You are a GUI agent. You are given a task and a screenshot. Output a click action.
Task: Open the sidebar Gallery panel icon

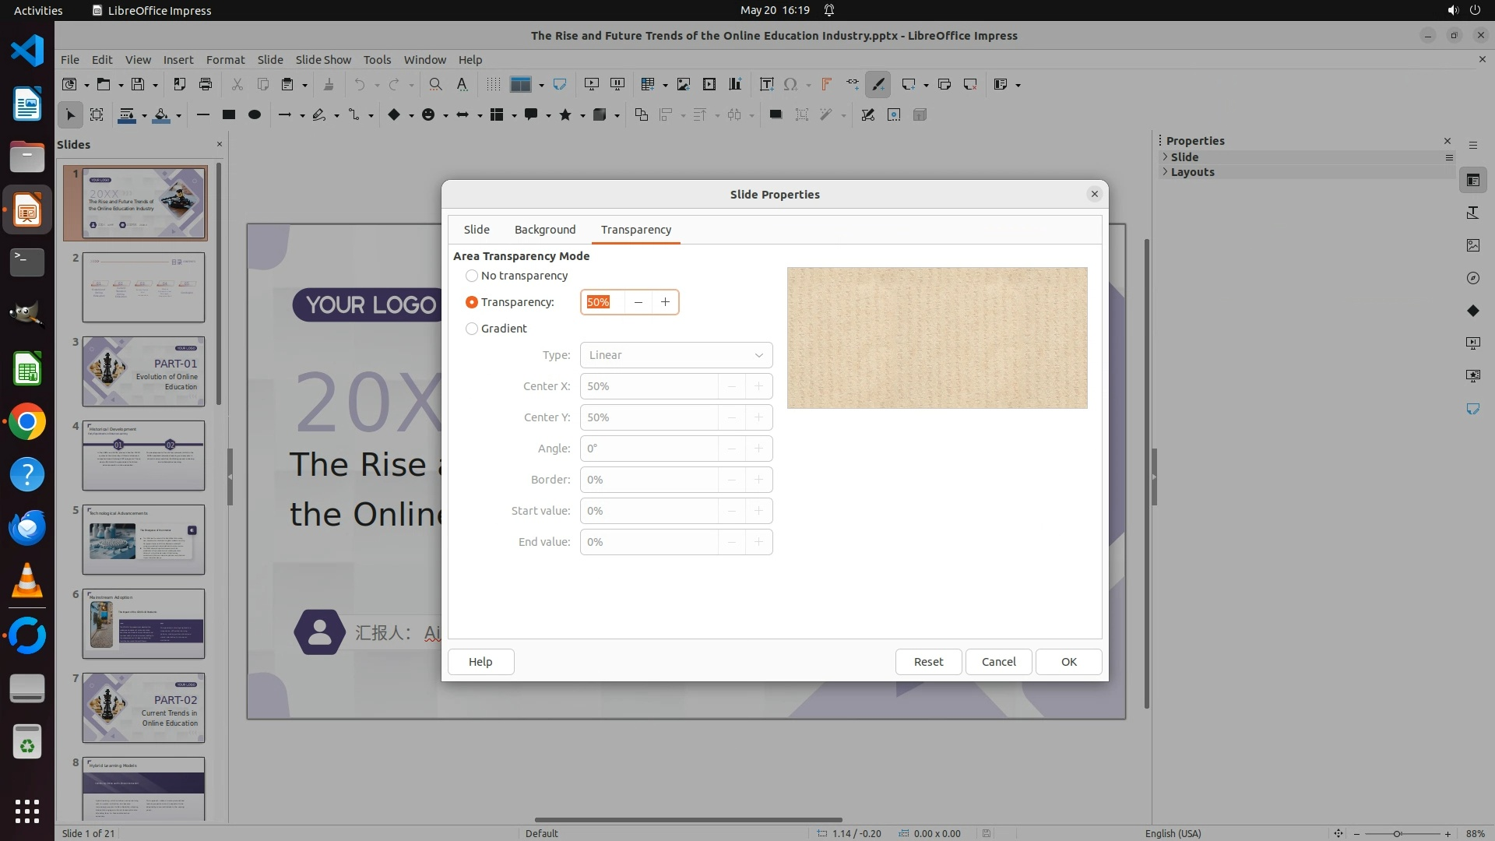(1472, 245)
